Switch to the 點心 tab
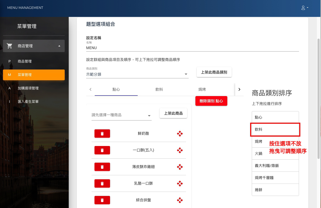Image resolution: width=321 pixels, height=208 pixels. coord(116,89)
